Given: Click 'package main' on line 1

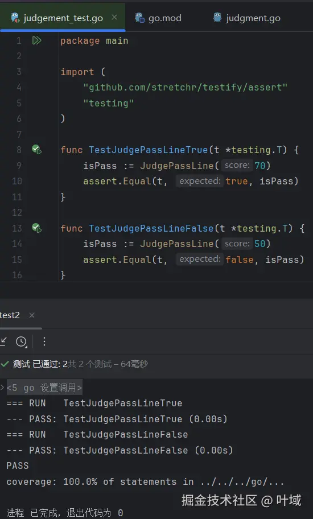Looking at the screenshot, I should click(x=94, y=41).
